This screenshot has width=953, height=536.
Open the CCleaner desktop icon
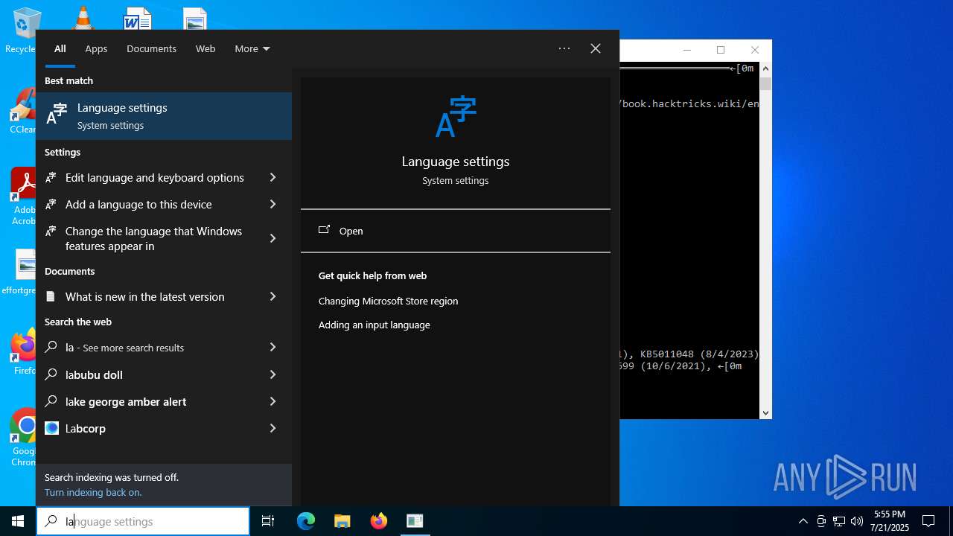[x=22, y=112]
